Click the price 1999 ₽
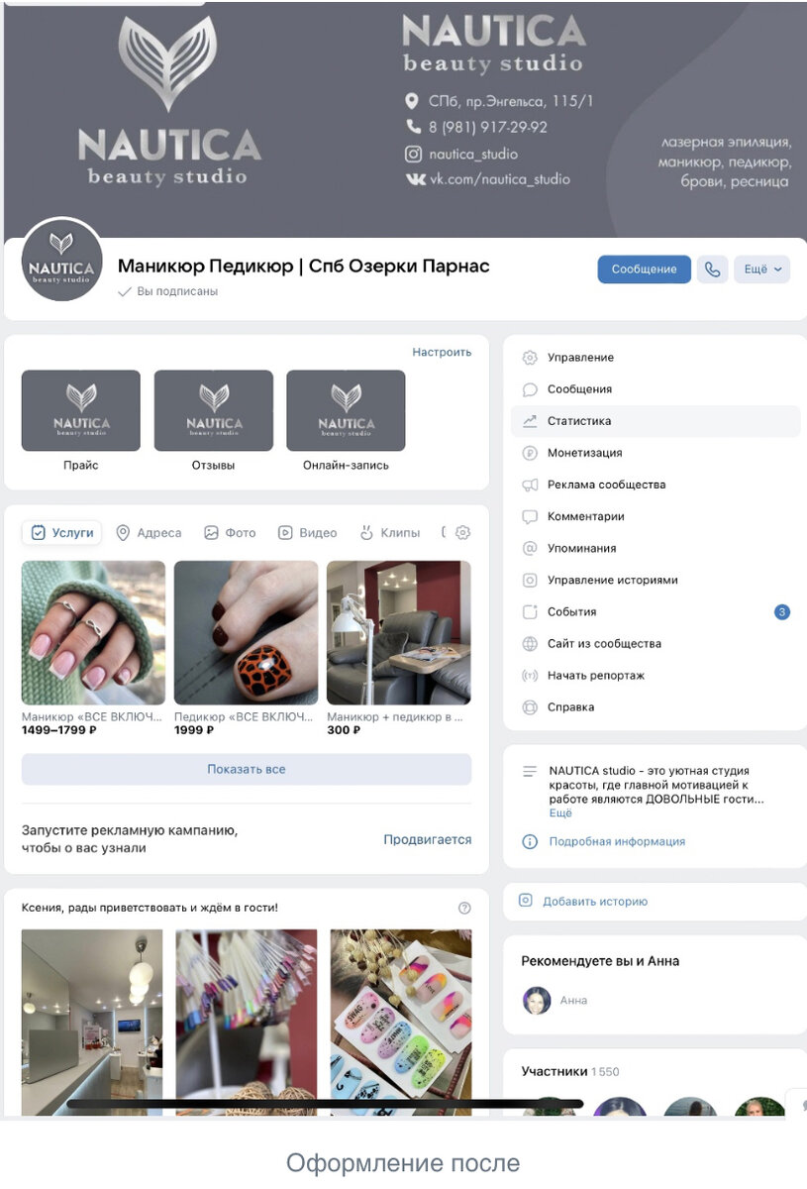The width and height of the screenshot is (807, 1189). (194, 730)
